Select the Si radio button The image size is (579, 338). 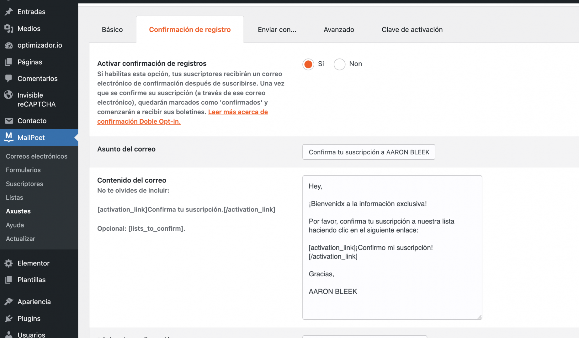(308, 64)
